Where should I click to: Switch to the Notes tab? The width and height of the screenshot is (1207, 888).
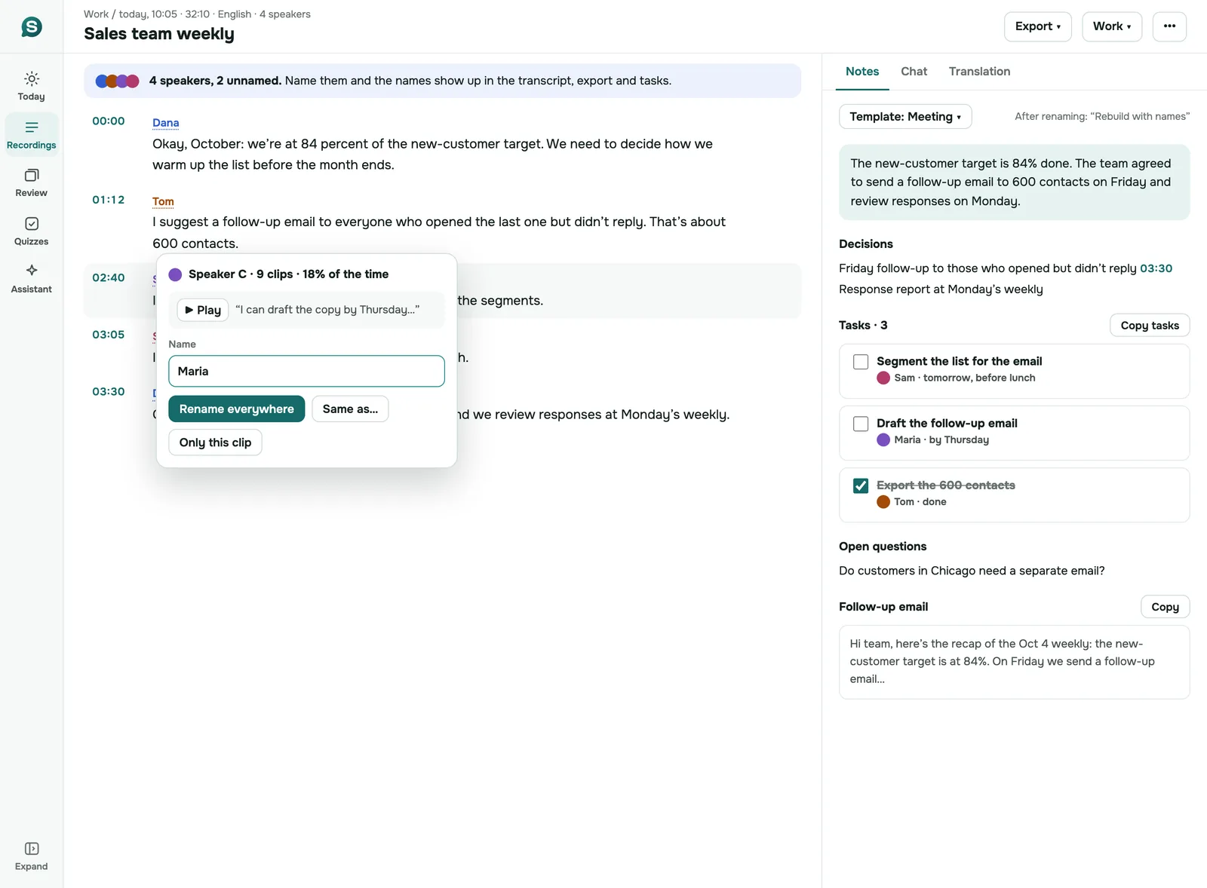pyautogui.click(x=862, y=72)
